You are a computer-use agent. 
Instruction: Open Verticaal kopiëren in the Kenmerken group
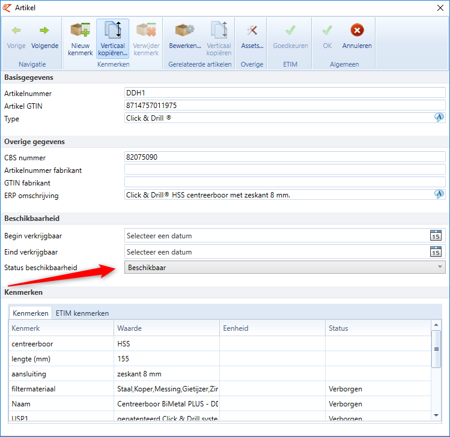point(112,38)
